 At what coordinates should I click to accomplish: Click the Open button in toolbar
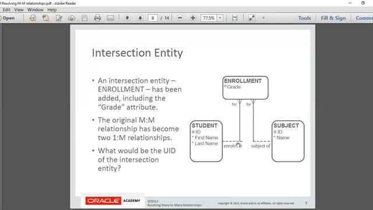(x=8, y=18)
